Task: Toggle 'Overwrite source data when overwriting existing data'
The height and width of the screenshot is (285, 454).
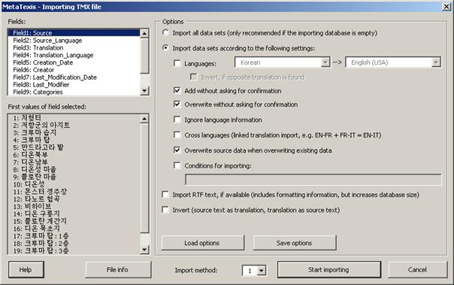Action: tap(177, 150)
